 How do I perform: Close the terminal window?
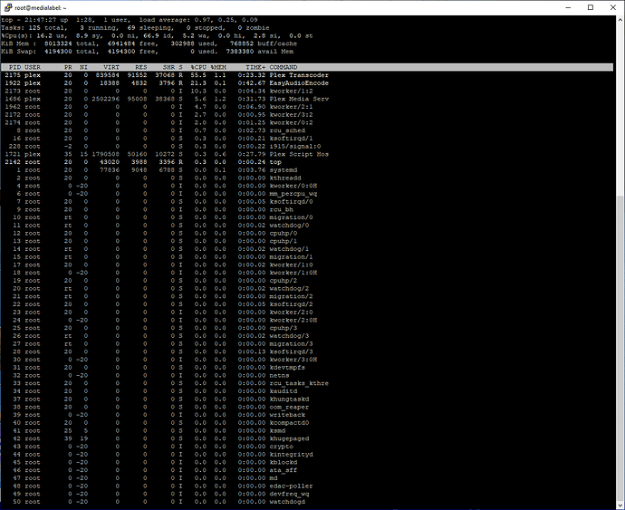tap(613, 7)
